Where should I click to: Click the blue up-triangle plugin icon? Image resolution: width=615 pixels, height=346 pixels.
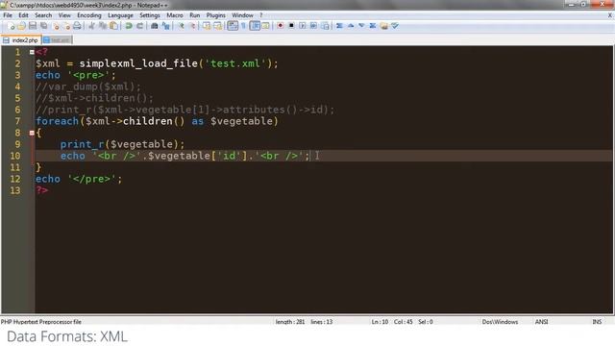pyautogui.click(x=351, y=26)
